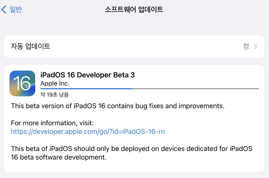Tap the back chevron icon beside 일반

4,9
